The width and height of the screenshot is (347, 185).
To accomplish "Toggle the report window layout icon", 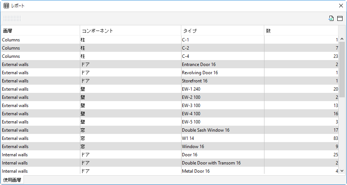I will [x=340, y=18].
